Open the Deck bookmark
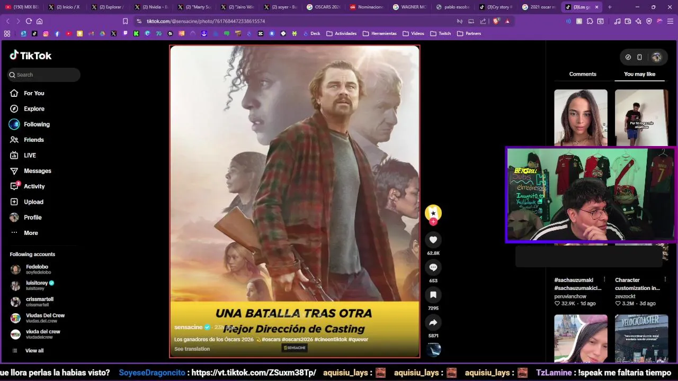The width and height of the screenshot is (678, 381). pyautogui.click(x=311, y=33)
